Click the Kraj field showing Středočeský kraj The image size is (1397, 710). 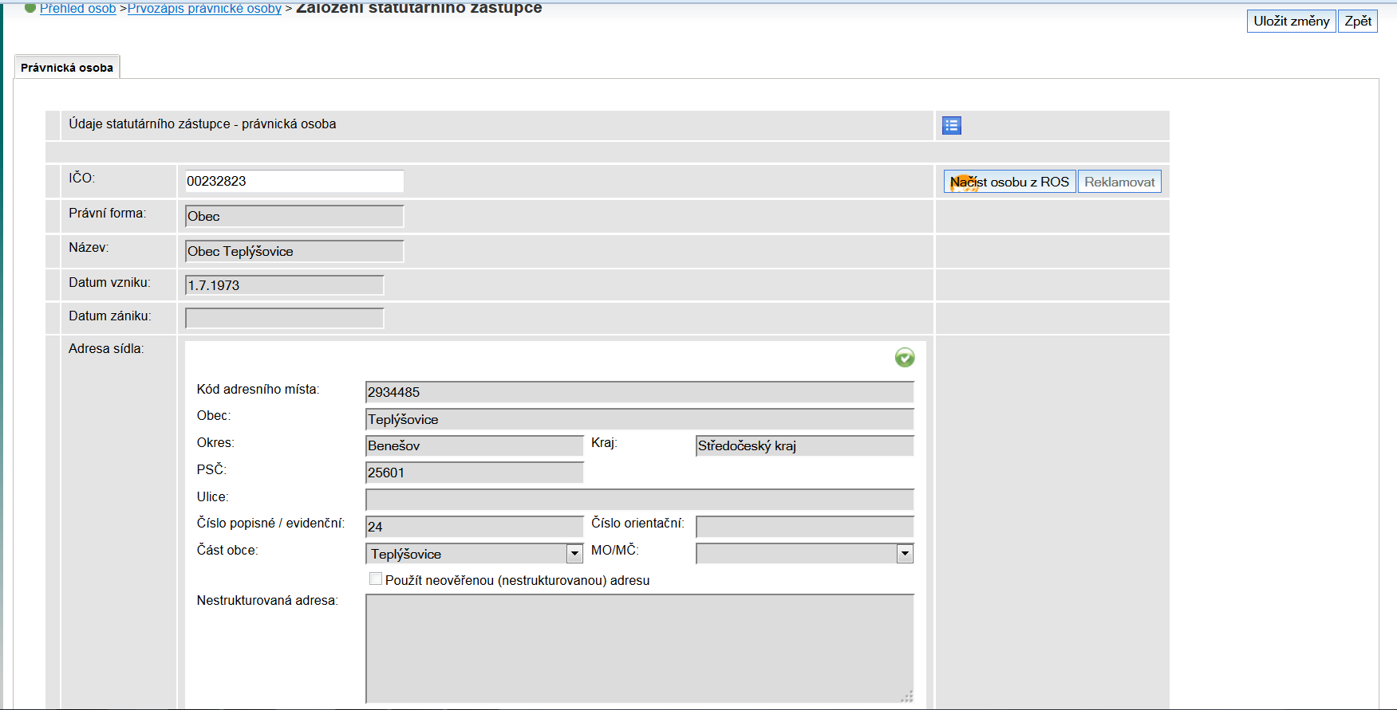pyautogui.click(x=804, y=445)
